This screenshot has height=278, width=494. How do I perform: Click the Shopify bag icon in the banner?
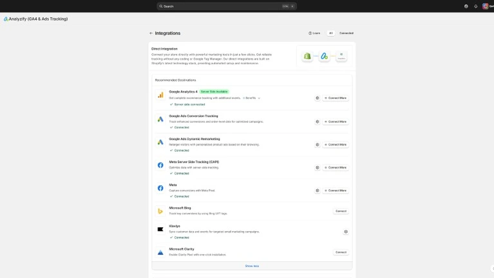[x=307, y=57]
